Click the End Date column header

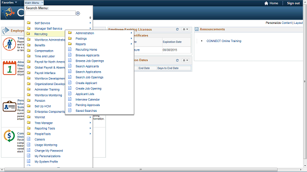click(144, 68)
